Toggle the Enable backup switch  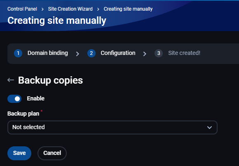pyautogui.click(x=14, y=99)
